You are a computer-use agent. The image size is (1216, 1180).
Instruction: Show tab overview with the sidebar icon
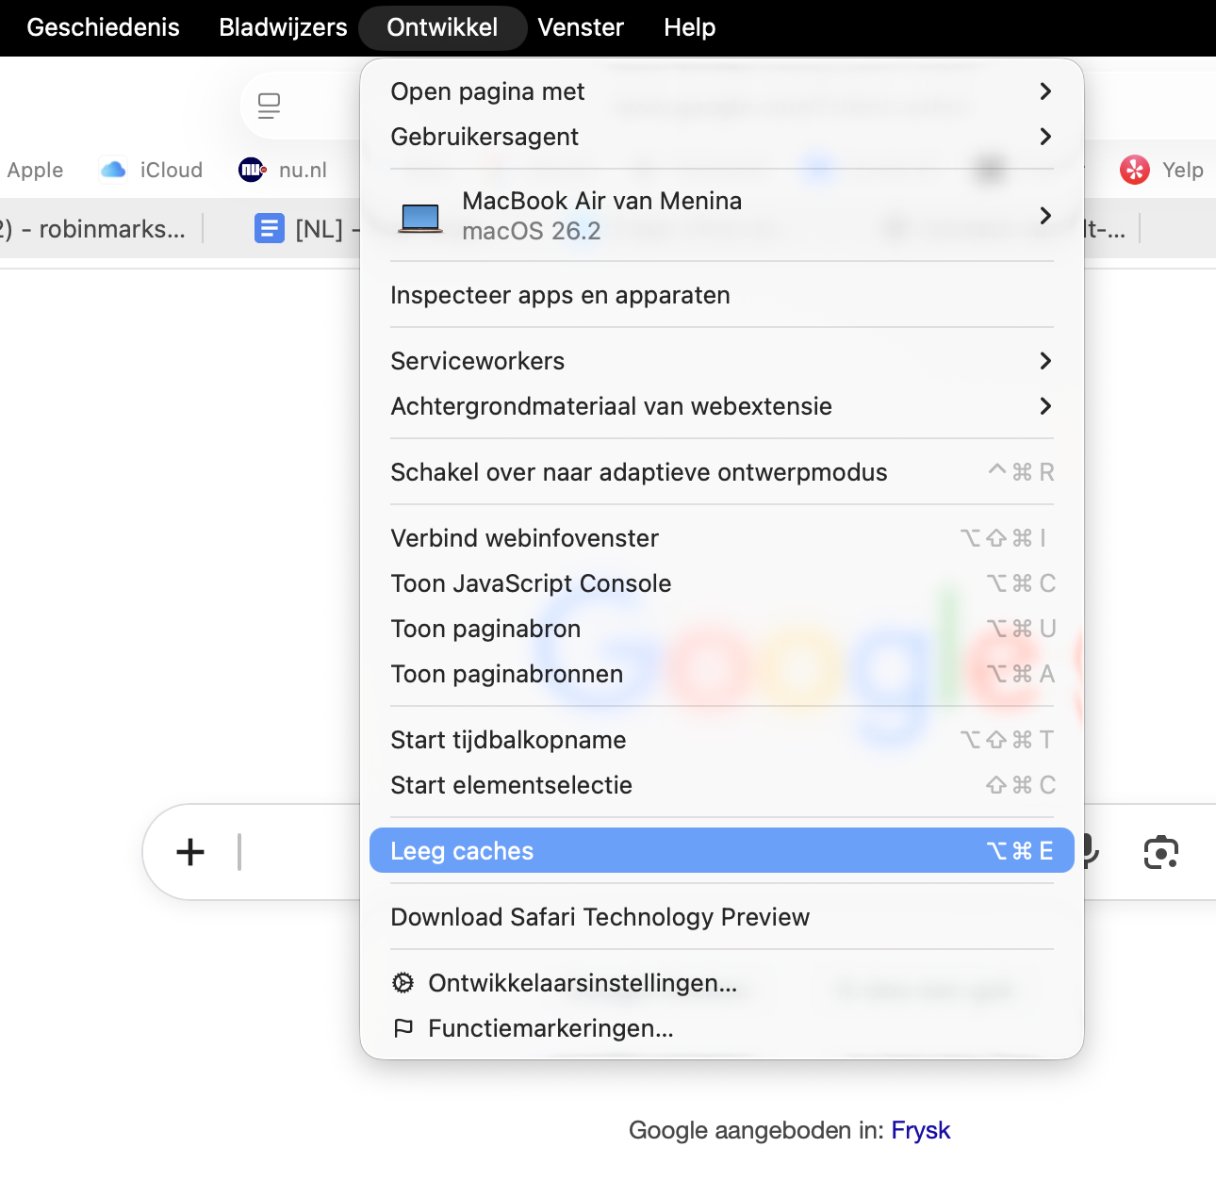[x=270, y=106]
